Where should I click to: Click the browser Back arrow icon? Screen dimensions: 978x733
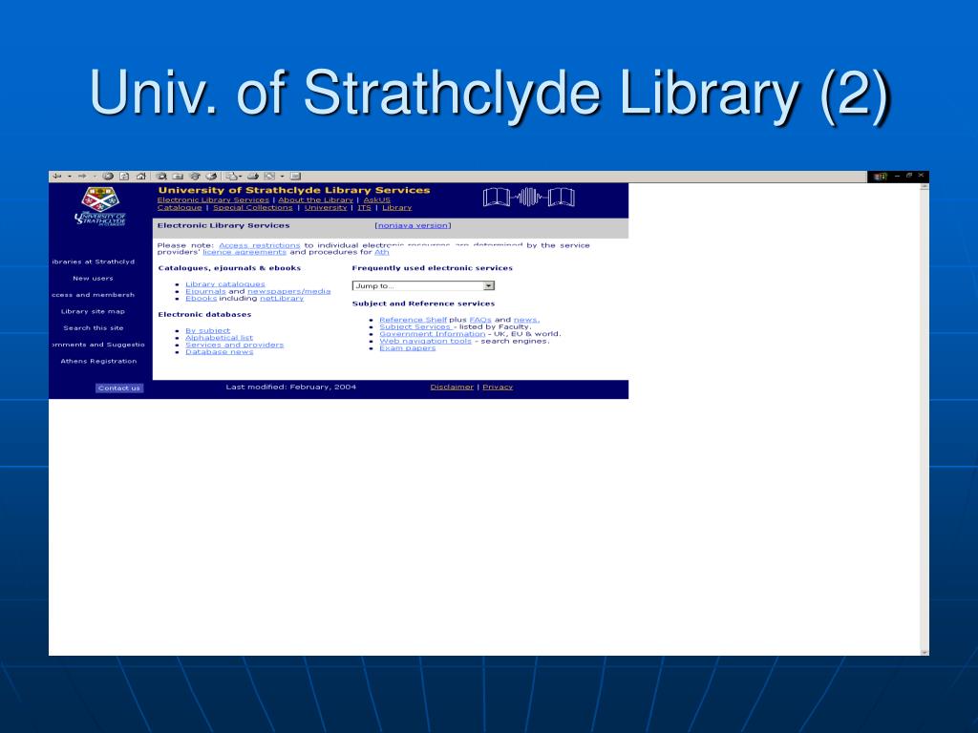coord(56,177)
